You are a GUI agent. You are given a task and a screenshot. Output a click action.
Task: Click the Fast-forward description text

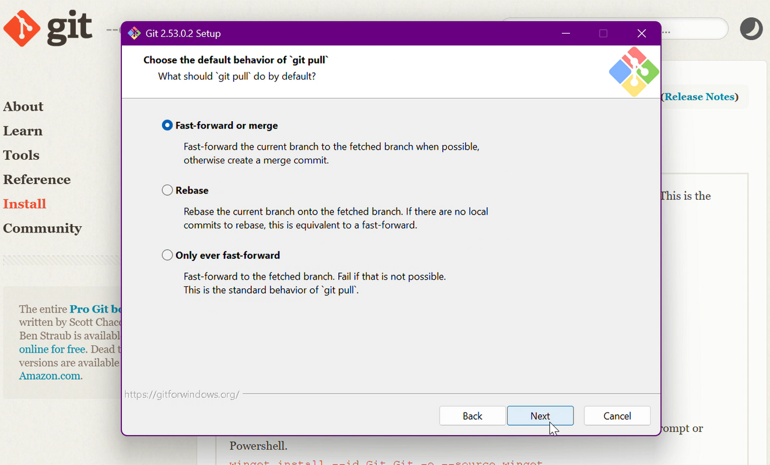pos(331,153)
